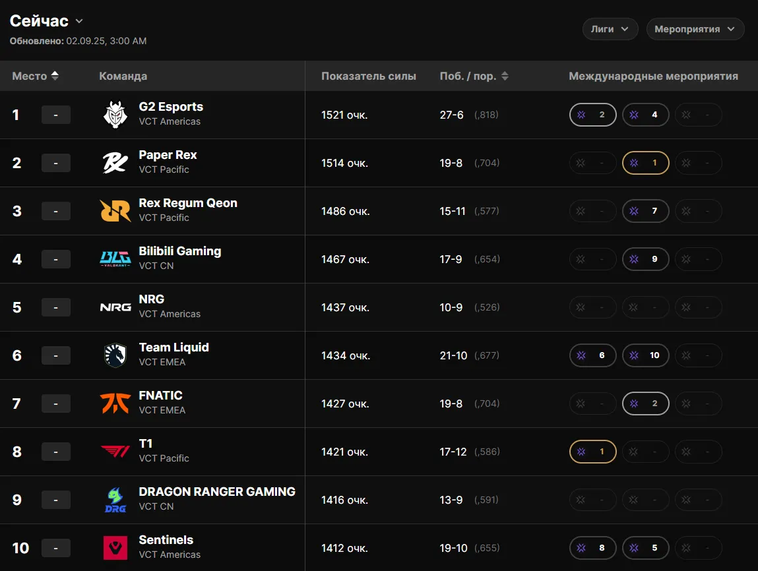Sort by rank with Место arrows
The image size is (758, 571).
click(x=55, y=76)
